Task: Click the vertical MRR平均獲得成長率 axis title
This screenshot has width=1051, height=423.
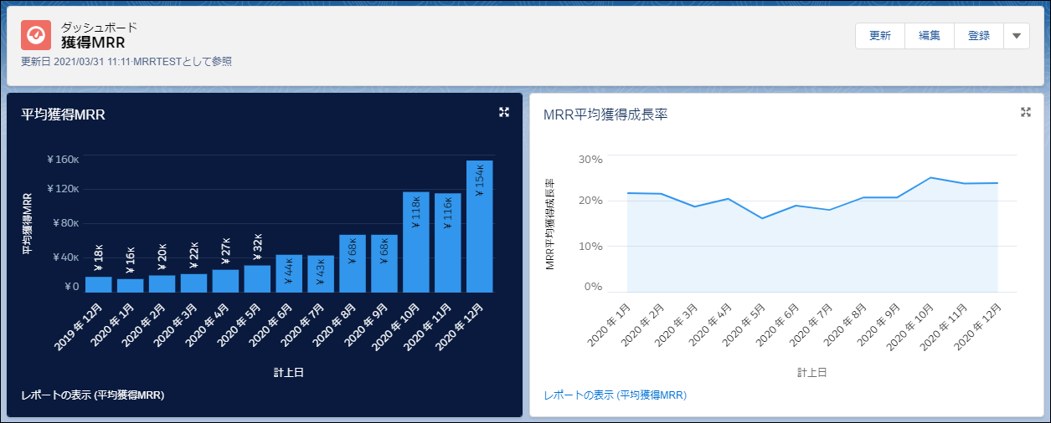Action: coord(549,224)
